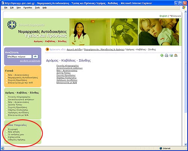Open Δικαιολογητικά αιτήσεων in sidebar
This screenshot has width=188, height=151.
pos(21,100)
